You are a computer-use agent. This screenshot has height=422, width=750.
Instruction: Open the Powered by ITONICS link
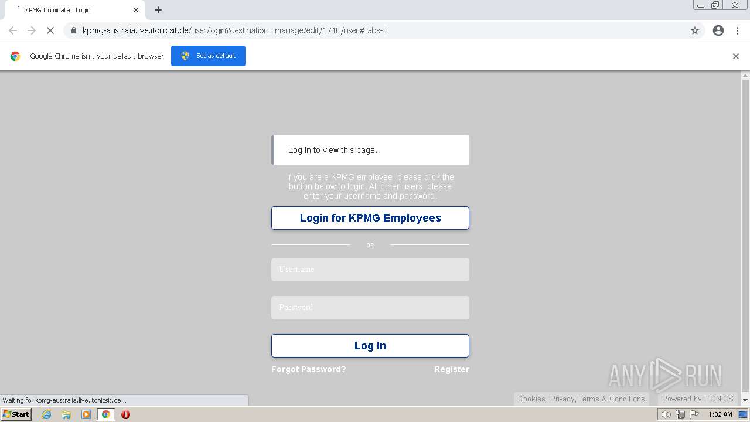click(698, 399)
